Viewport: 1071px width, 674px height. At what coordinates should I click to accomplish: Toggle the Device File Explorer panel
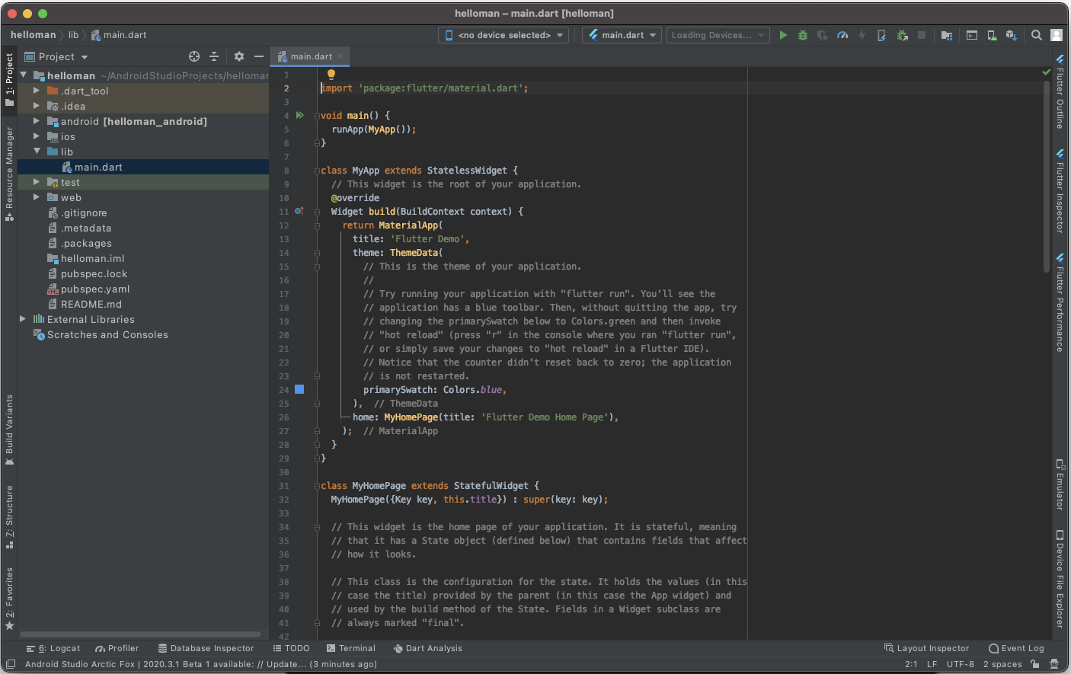tap(1060, 579)
